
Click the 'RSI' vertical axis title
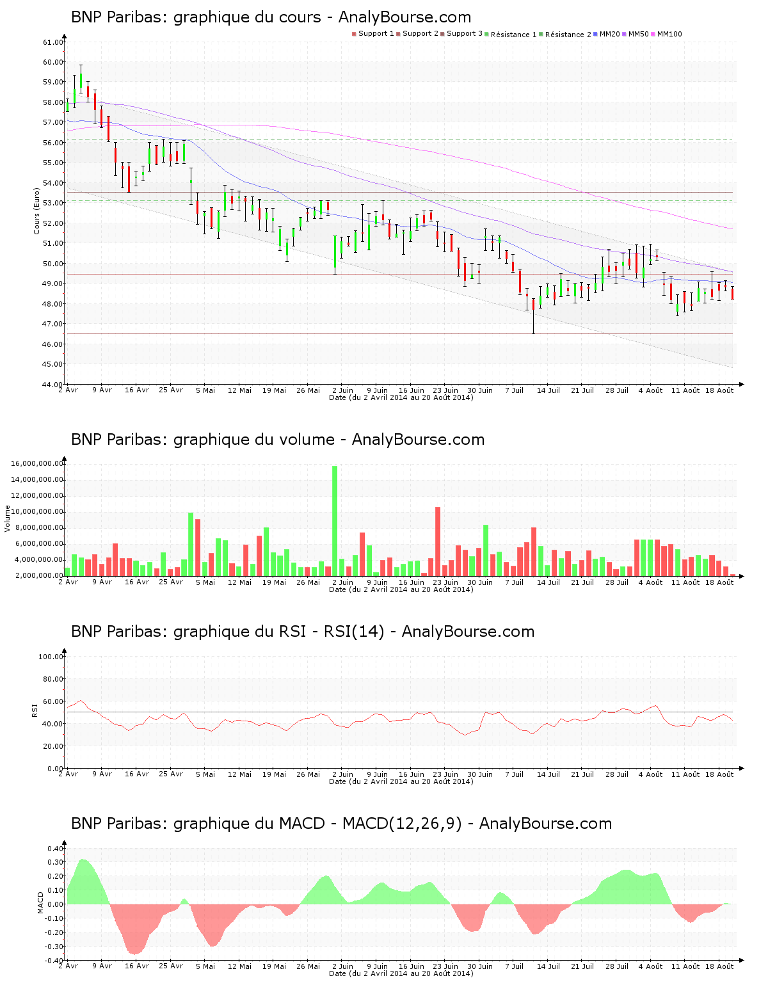pyautogui.click(x=35, y=710)
